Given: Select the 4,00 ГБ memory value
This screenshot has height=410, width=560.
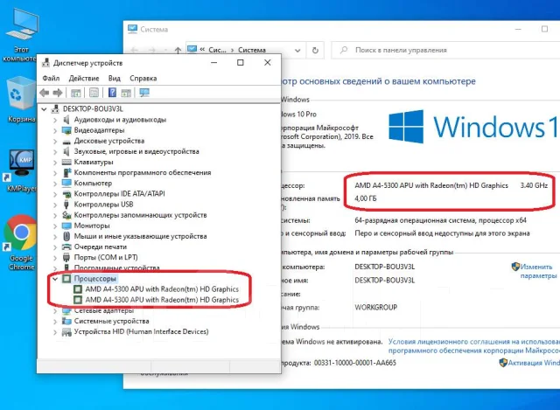Looking at the screenshot, I should [366, 198].
